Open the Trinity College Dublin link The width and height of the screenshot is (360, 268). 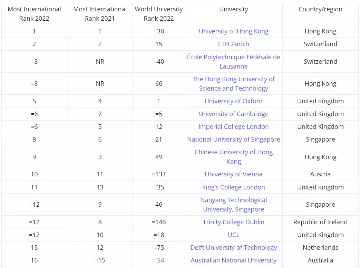coord(233,222)
